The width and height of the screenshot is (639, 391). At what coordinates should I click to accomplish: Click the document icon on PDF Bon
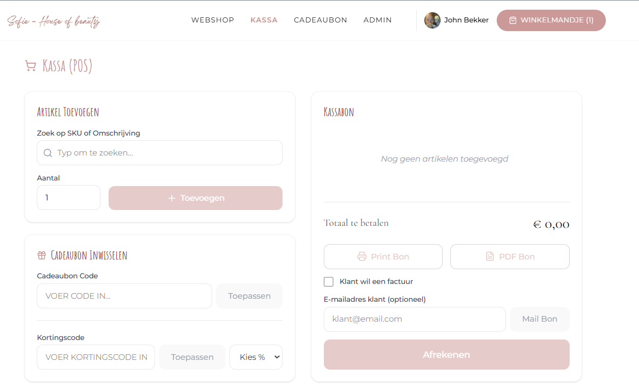490,256
